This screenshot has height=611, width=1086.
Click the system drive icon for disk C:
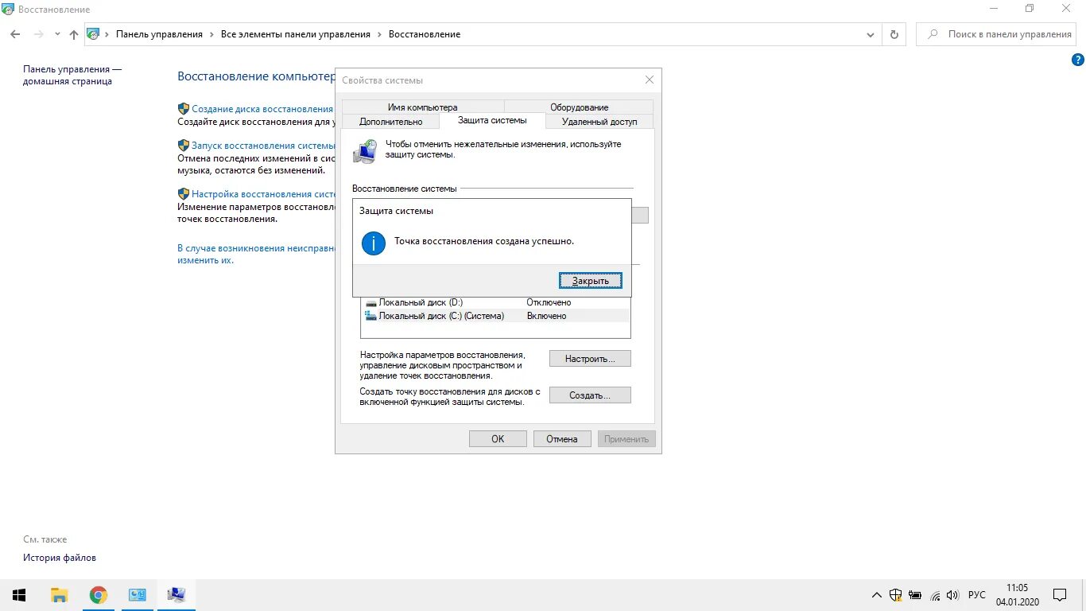pyautogui.click(x=370, y=316)
